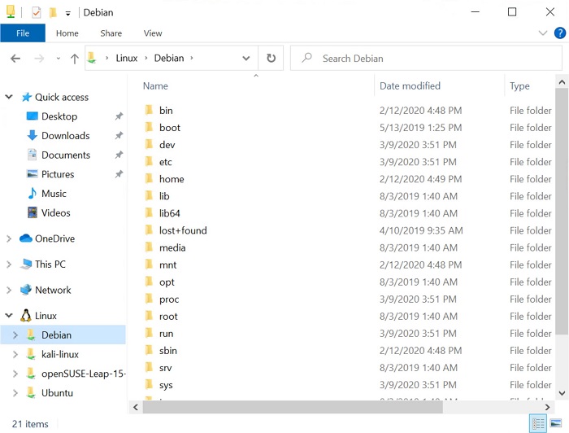Screen dimensions: 569x433
Task: Select the boot folder
Action: (169, 127)
